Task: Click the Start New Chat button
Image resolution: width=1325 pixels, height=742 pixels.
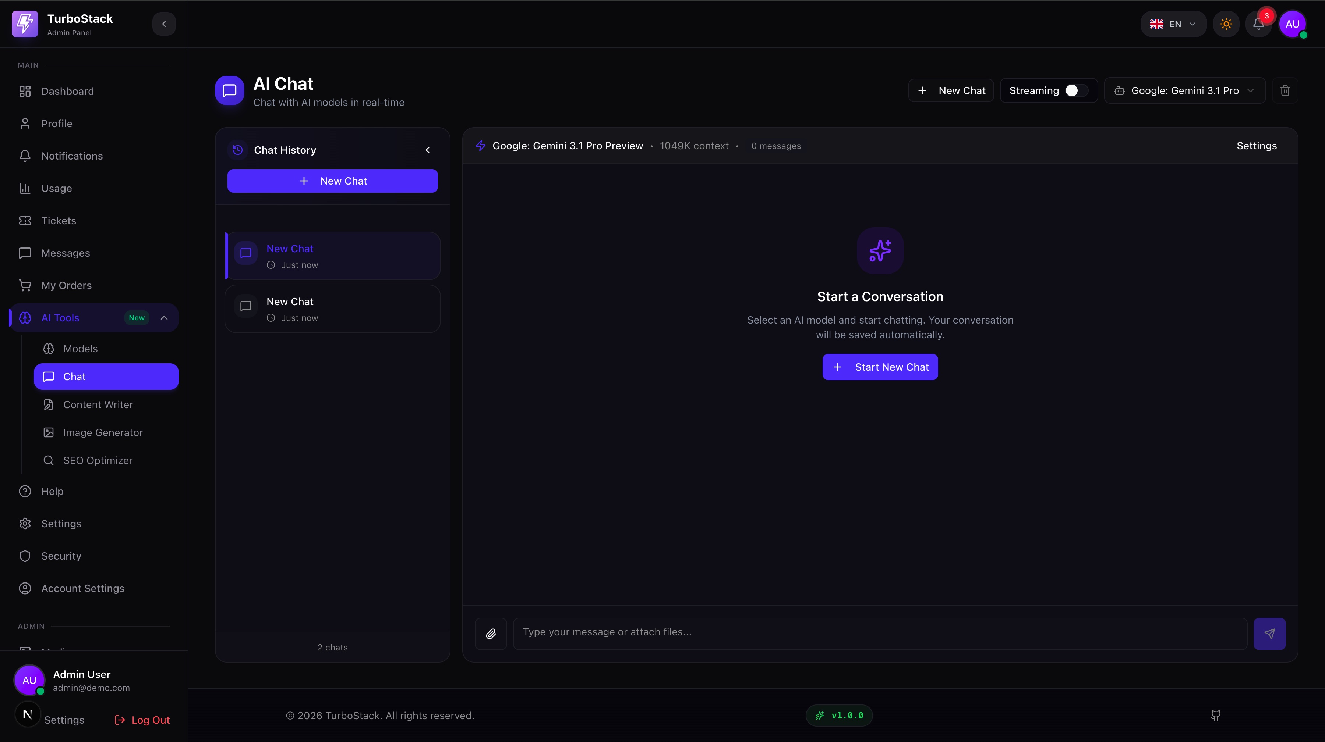Action: tap(880, 367)
